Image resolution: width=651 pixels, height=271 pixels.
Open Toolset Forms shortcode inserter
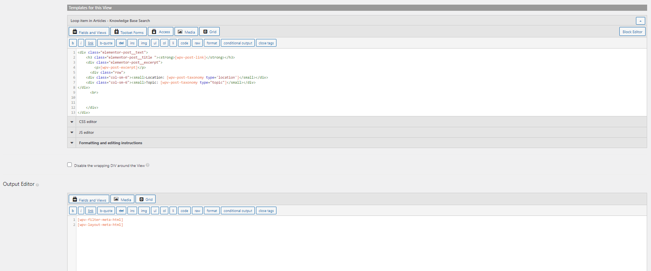pos(129,32)
